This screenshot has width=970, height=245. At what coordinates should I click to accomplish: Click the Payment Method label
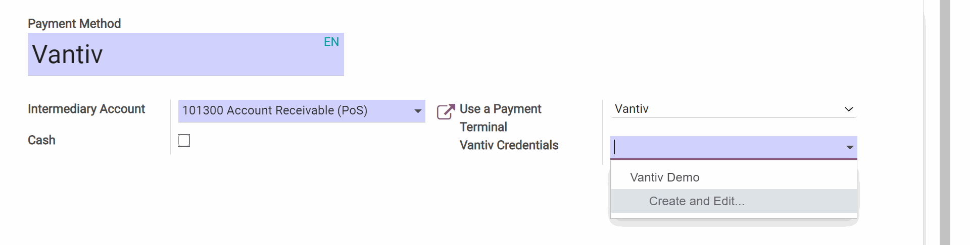pyautogui.click(x=74, y=24)
